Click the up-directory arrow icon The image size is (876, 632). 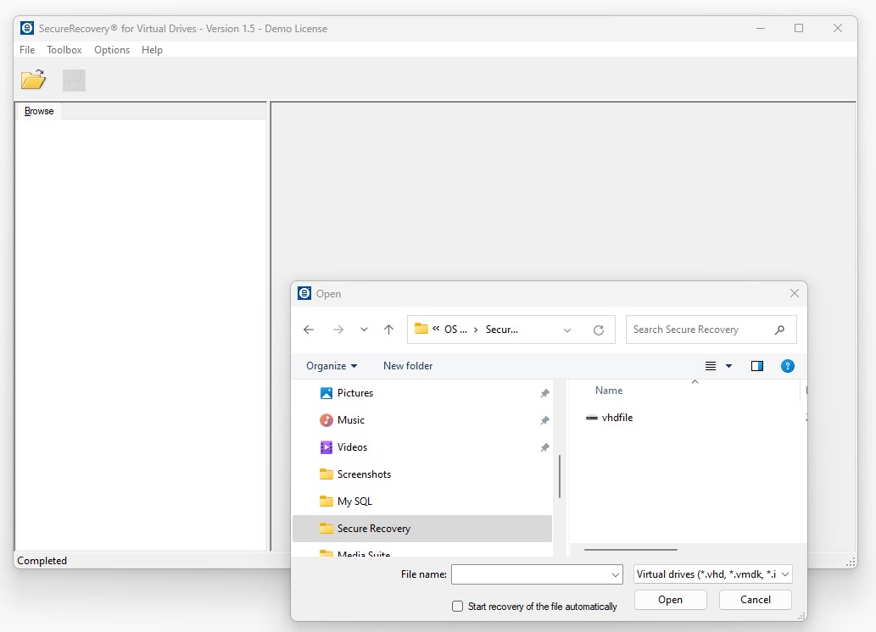click(388, 330)
